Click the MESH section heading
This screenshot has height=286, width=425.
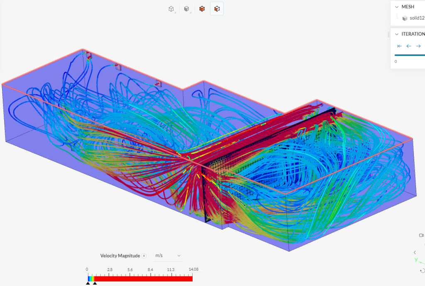pyautogui.click(x=408, y=7)
